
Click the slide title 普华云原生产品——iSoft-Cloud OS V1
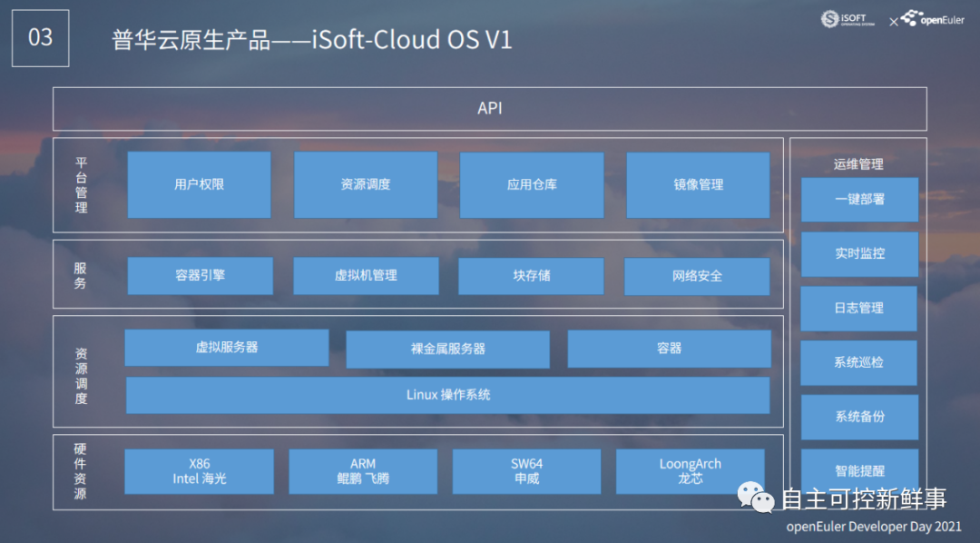[x=312, y=40]
